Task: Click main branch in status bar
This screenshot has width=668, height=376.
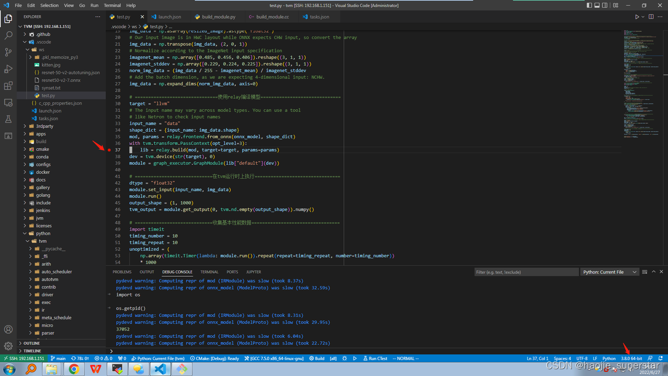Action: click(x=58, y=358)
